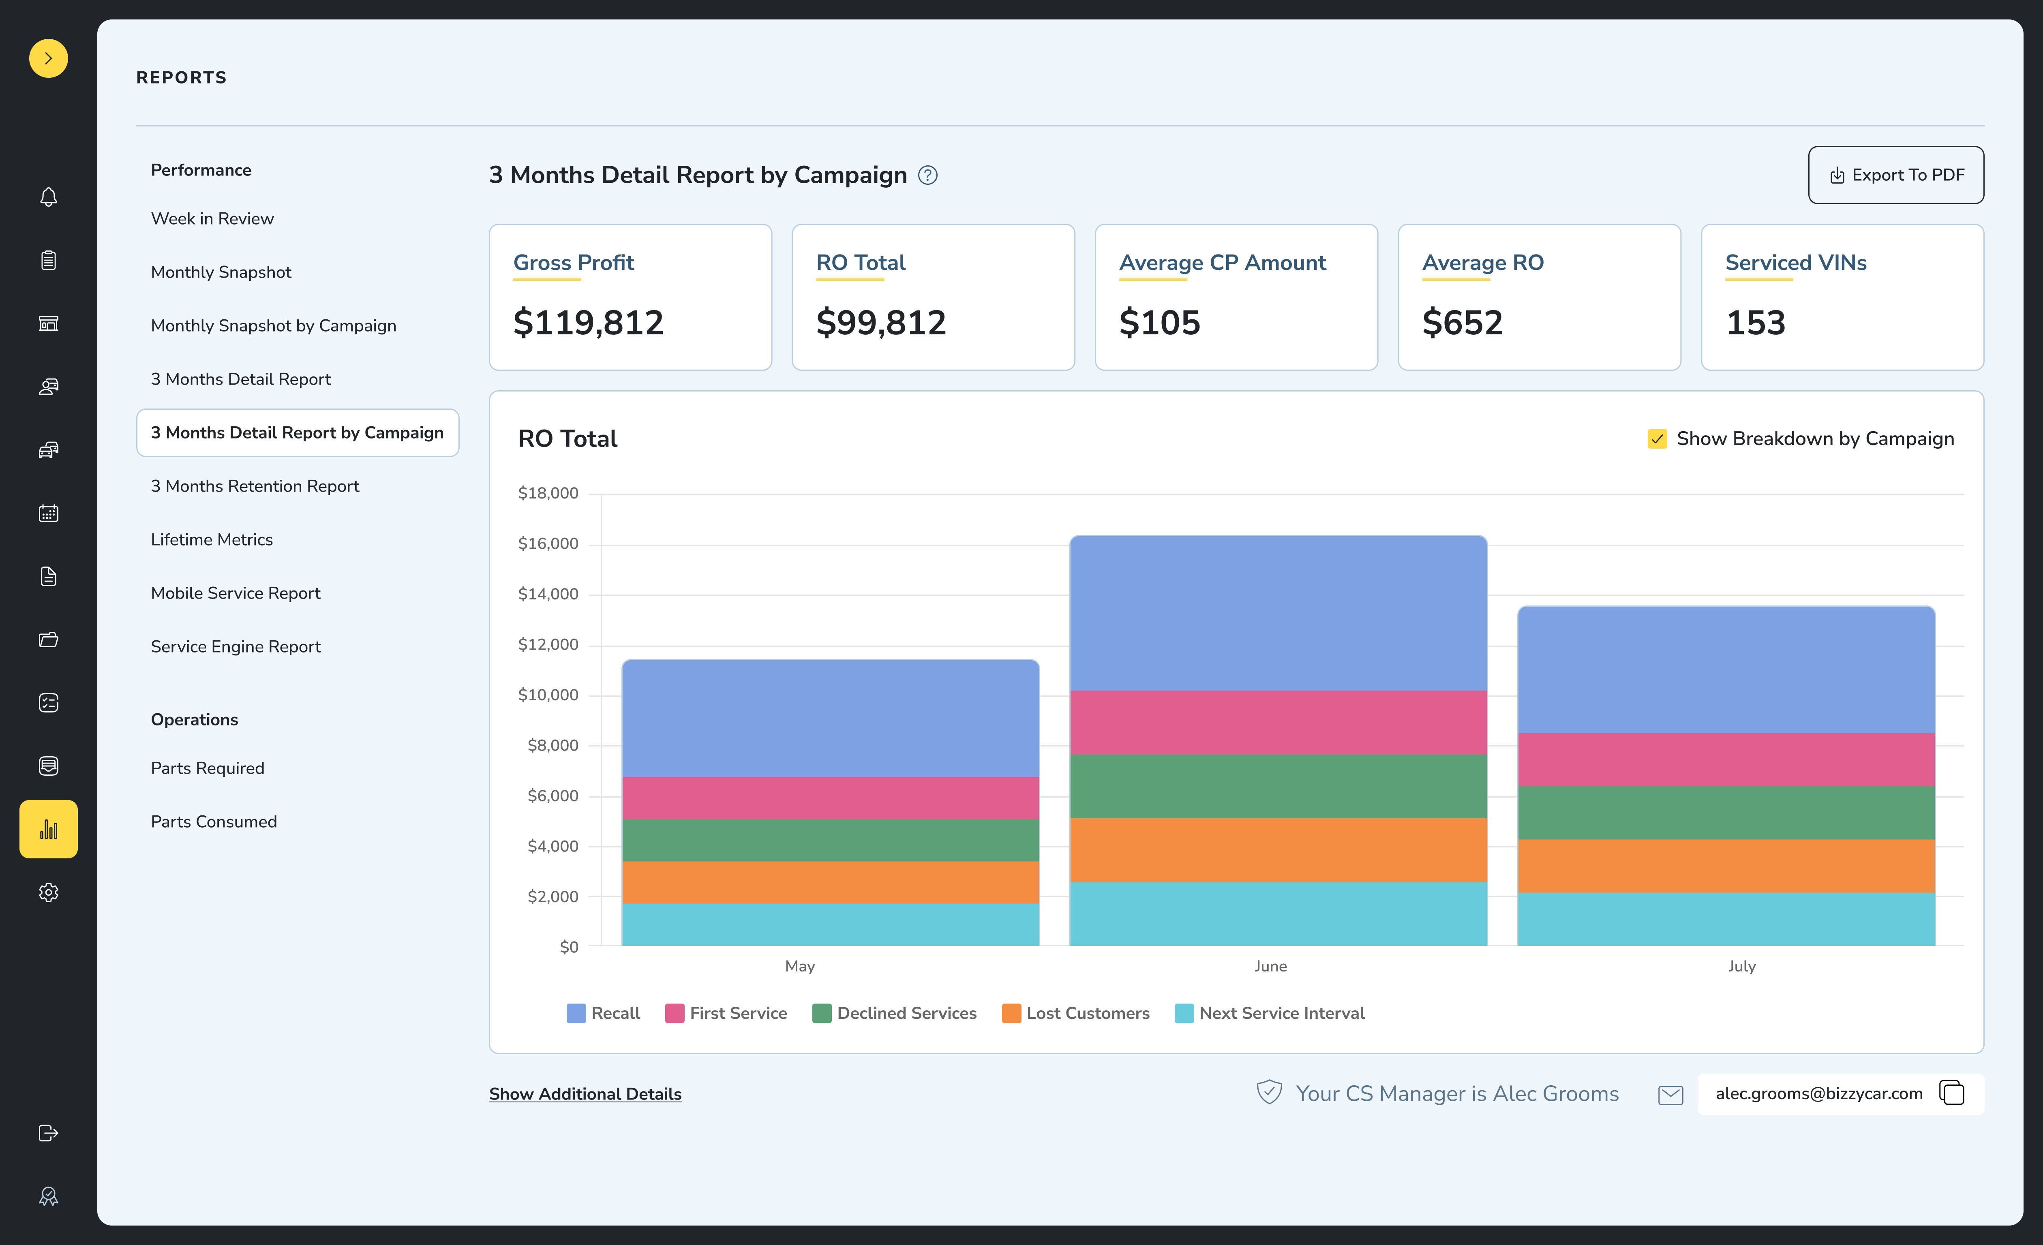This screenshot has height=1245, width=2043.
Task: Expand the sidebar using the yellow arrow
Action: click(x=48, y=58)
